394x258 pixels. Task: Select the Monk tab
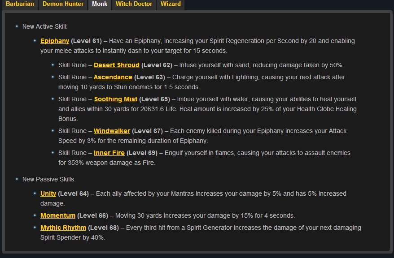[x=100, y=4]
